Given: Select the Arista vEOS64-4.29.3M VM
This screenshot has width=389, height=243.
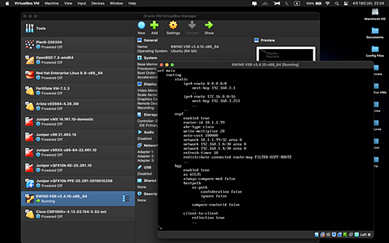Looking at the screenshot, I should tap(78, 106).
